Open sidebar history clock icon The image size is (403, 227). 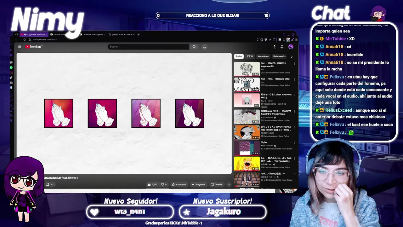click(11, 105)
